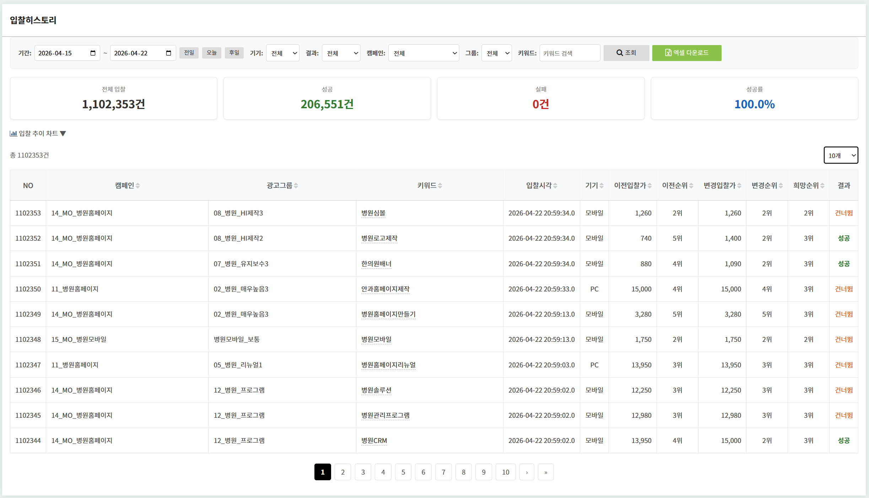The width and height of the screenshot is (869, 498).
Task: Download results with 엑셀 다운로드 button
Action: point(686,53)
